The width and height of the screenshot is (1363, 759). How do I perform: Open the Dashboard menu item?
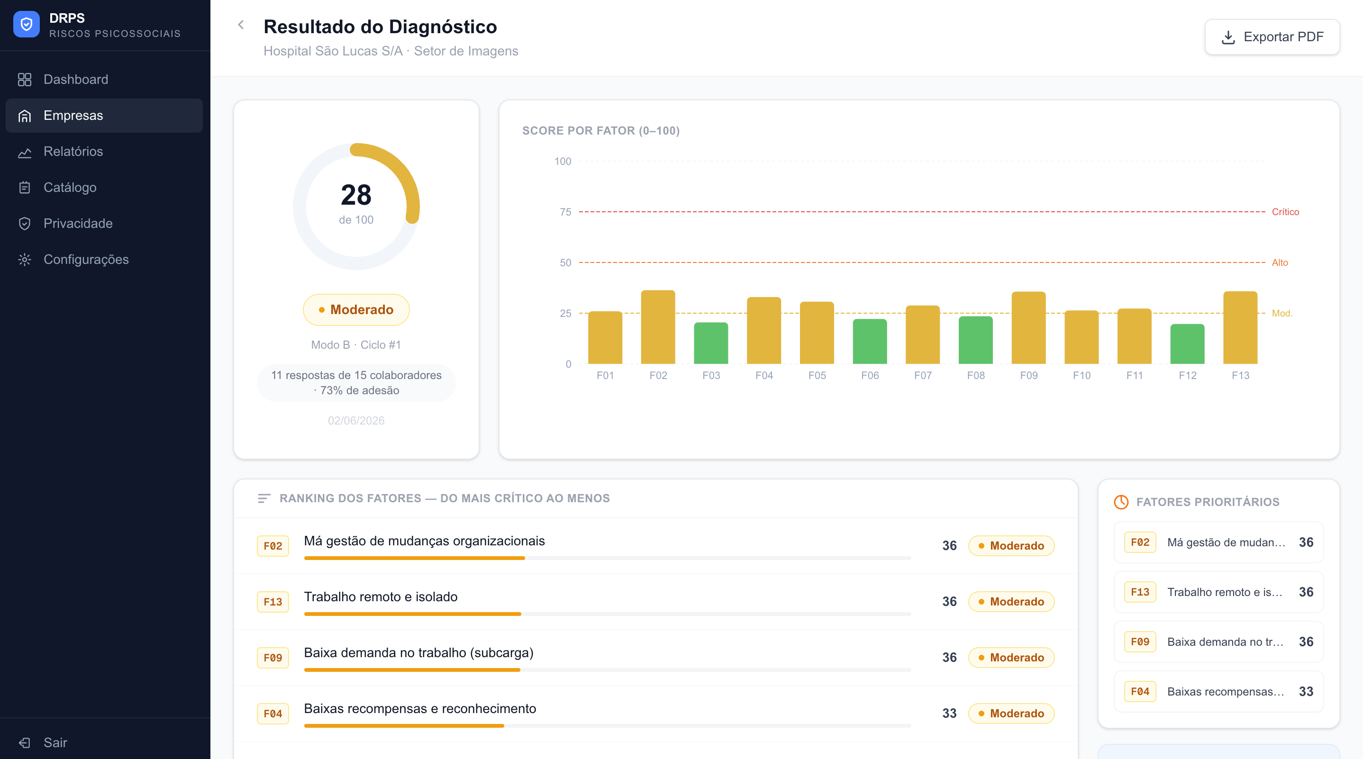[104, 79]
